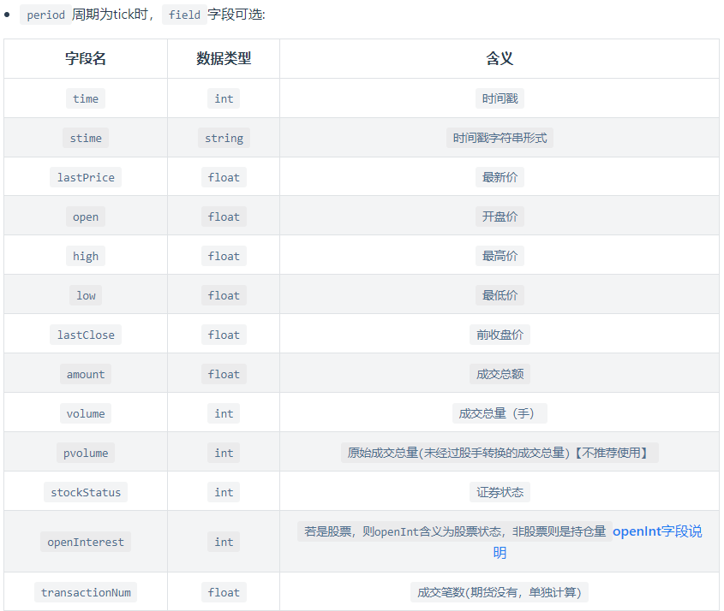724x611 pixels.
Task: Click the 'open' field name cell
Action: 86,217
